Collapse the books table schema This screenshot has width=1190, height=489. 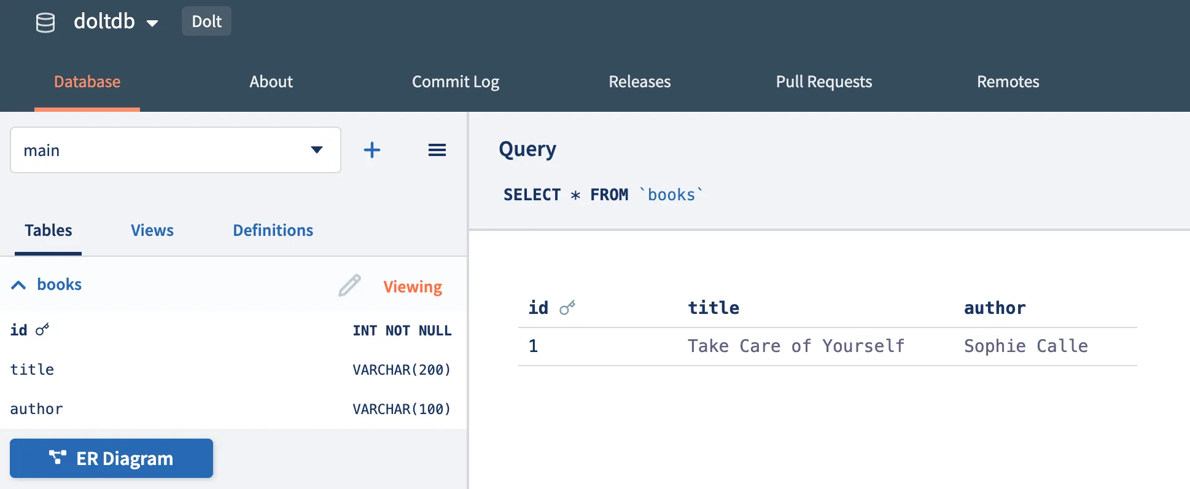click(18, 285)
